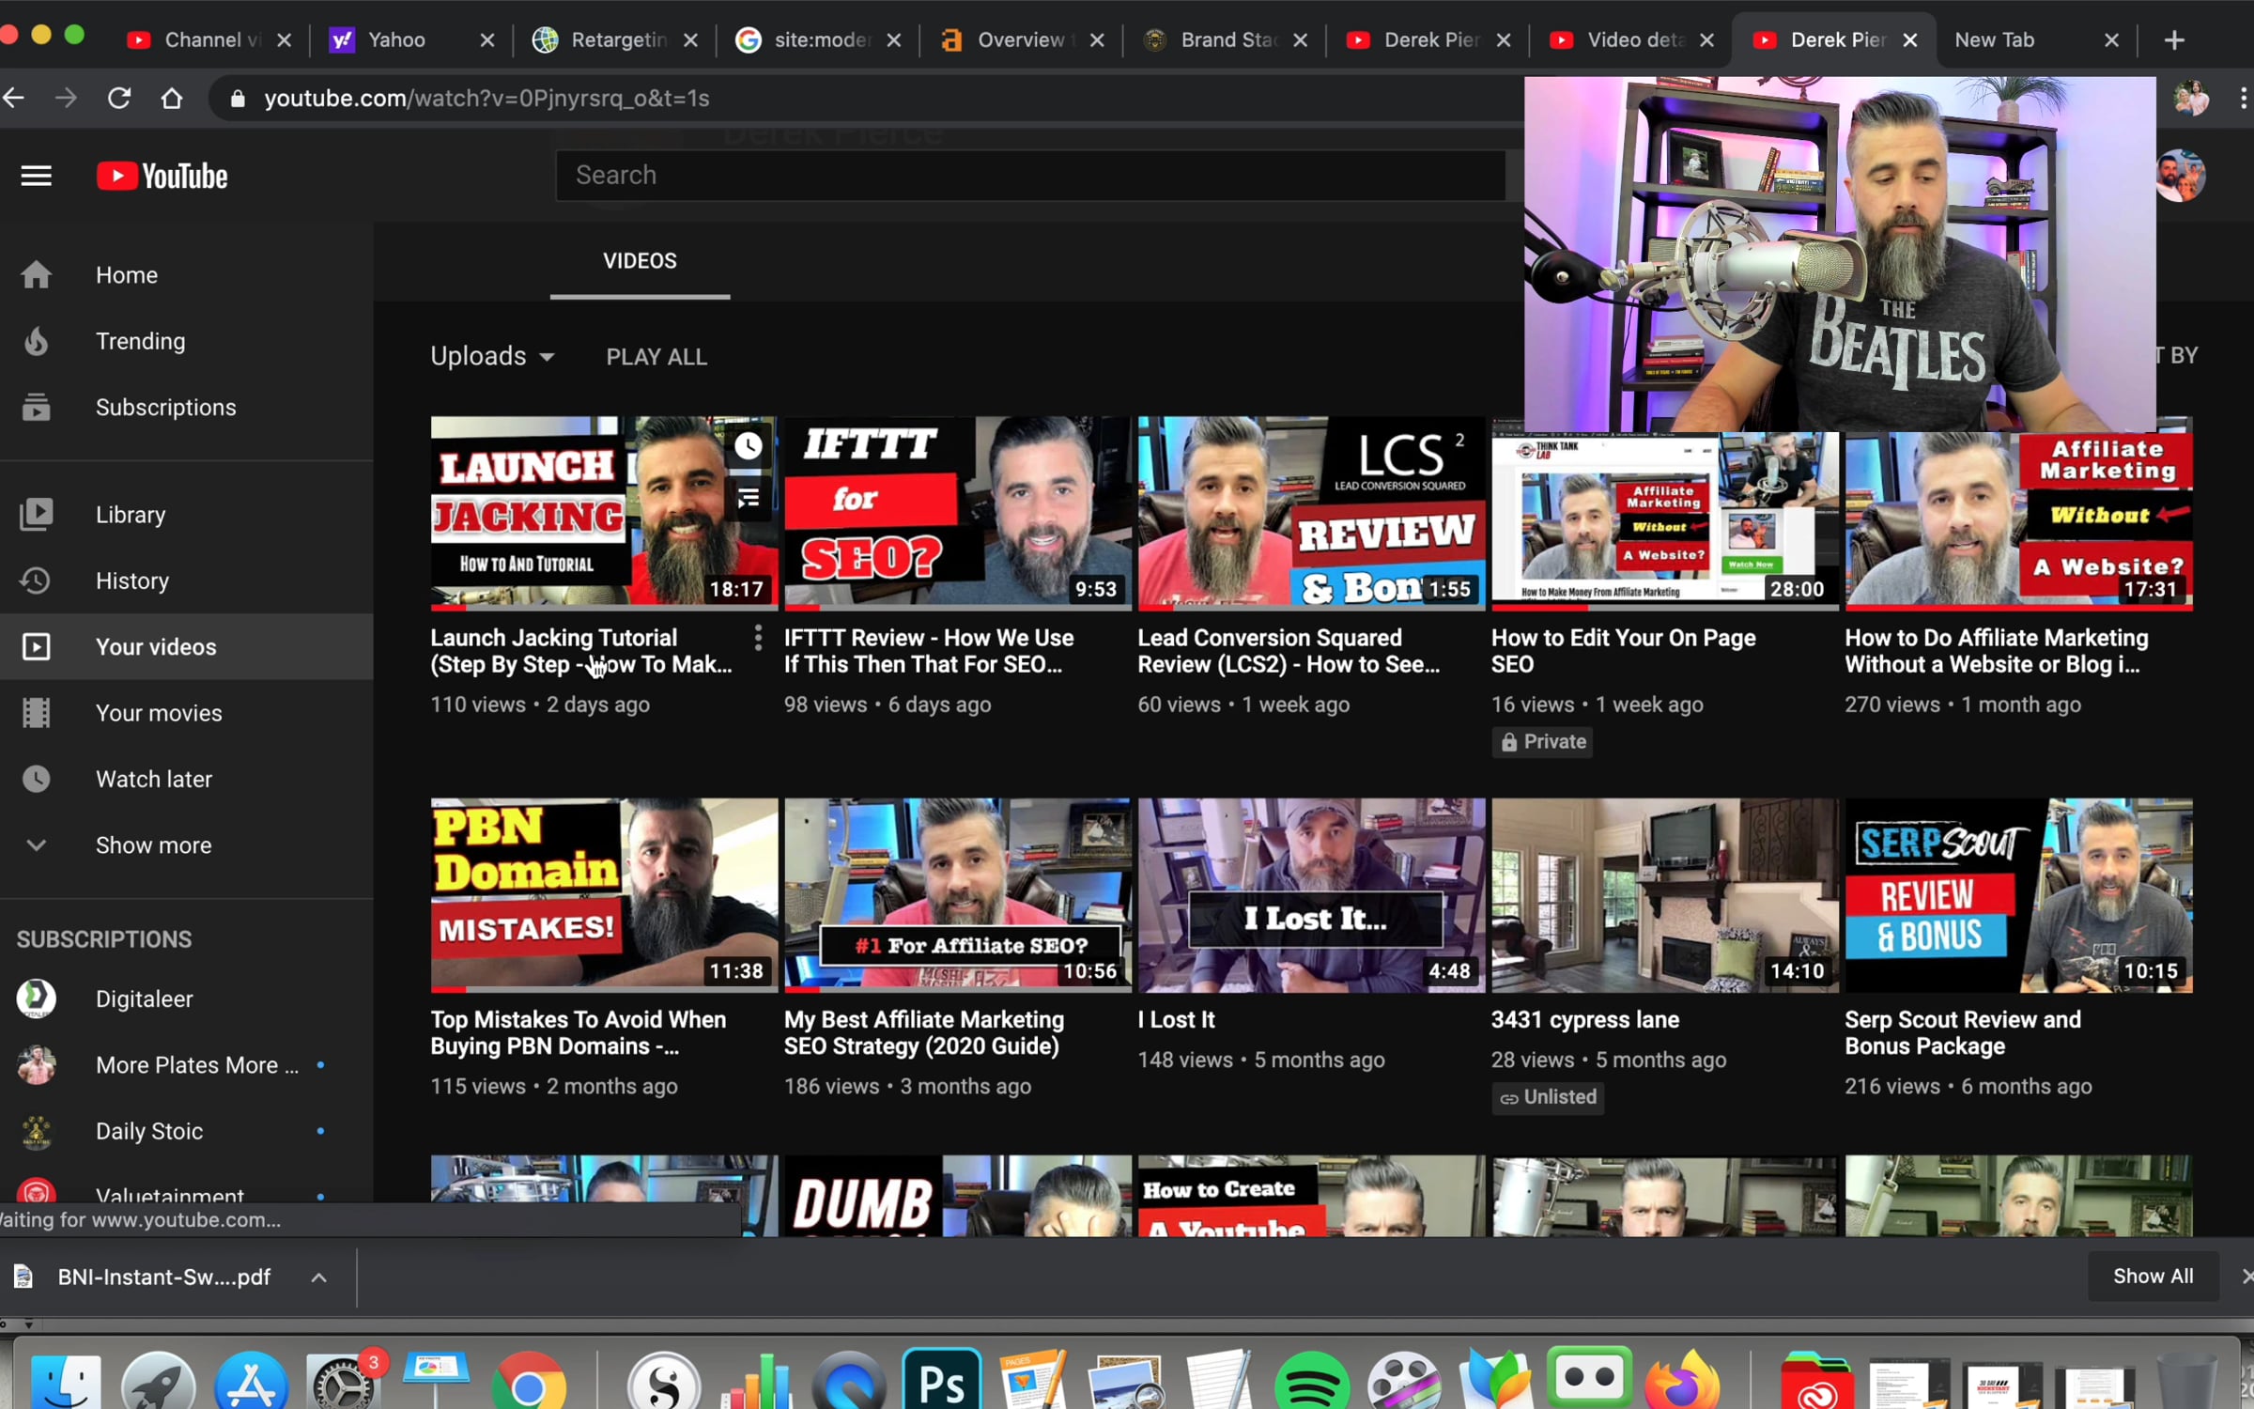Open the I Lost It video title
This screenshot has width=2254, height=1409.
pos(1176,1019)
